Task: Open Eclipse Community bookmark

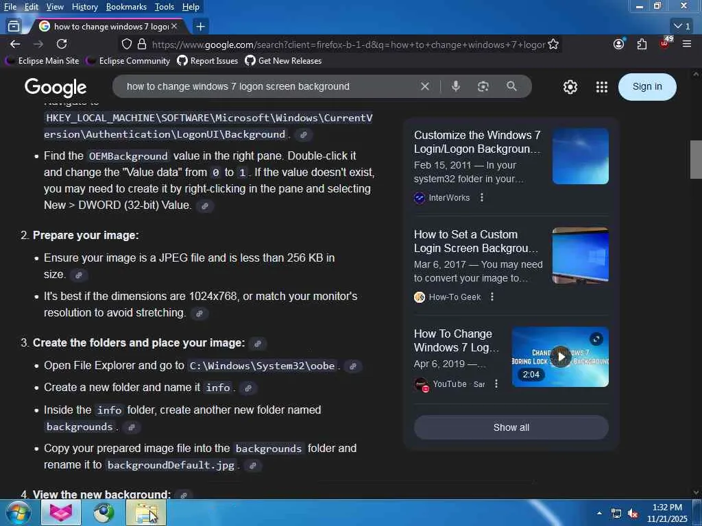Action: [128, 60]
